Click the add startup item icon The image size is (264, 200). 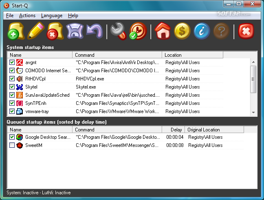tap(15, 31)
